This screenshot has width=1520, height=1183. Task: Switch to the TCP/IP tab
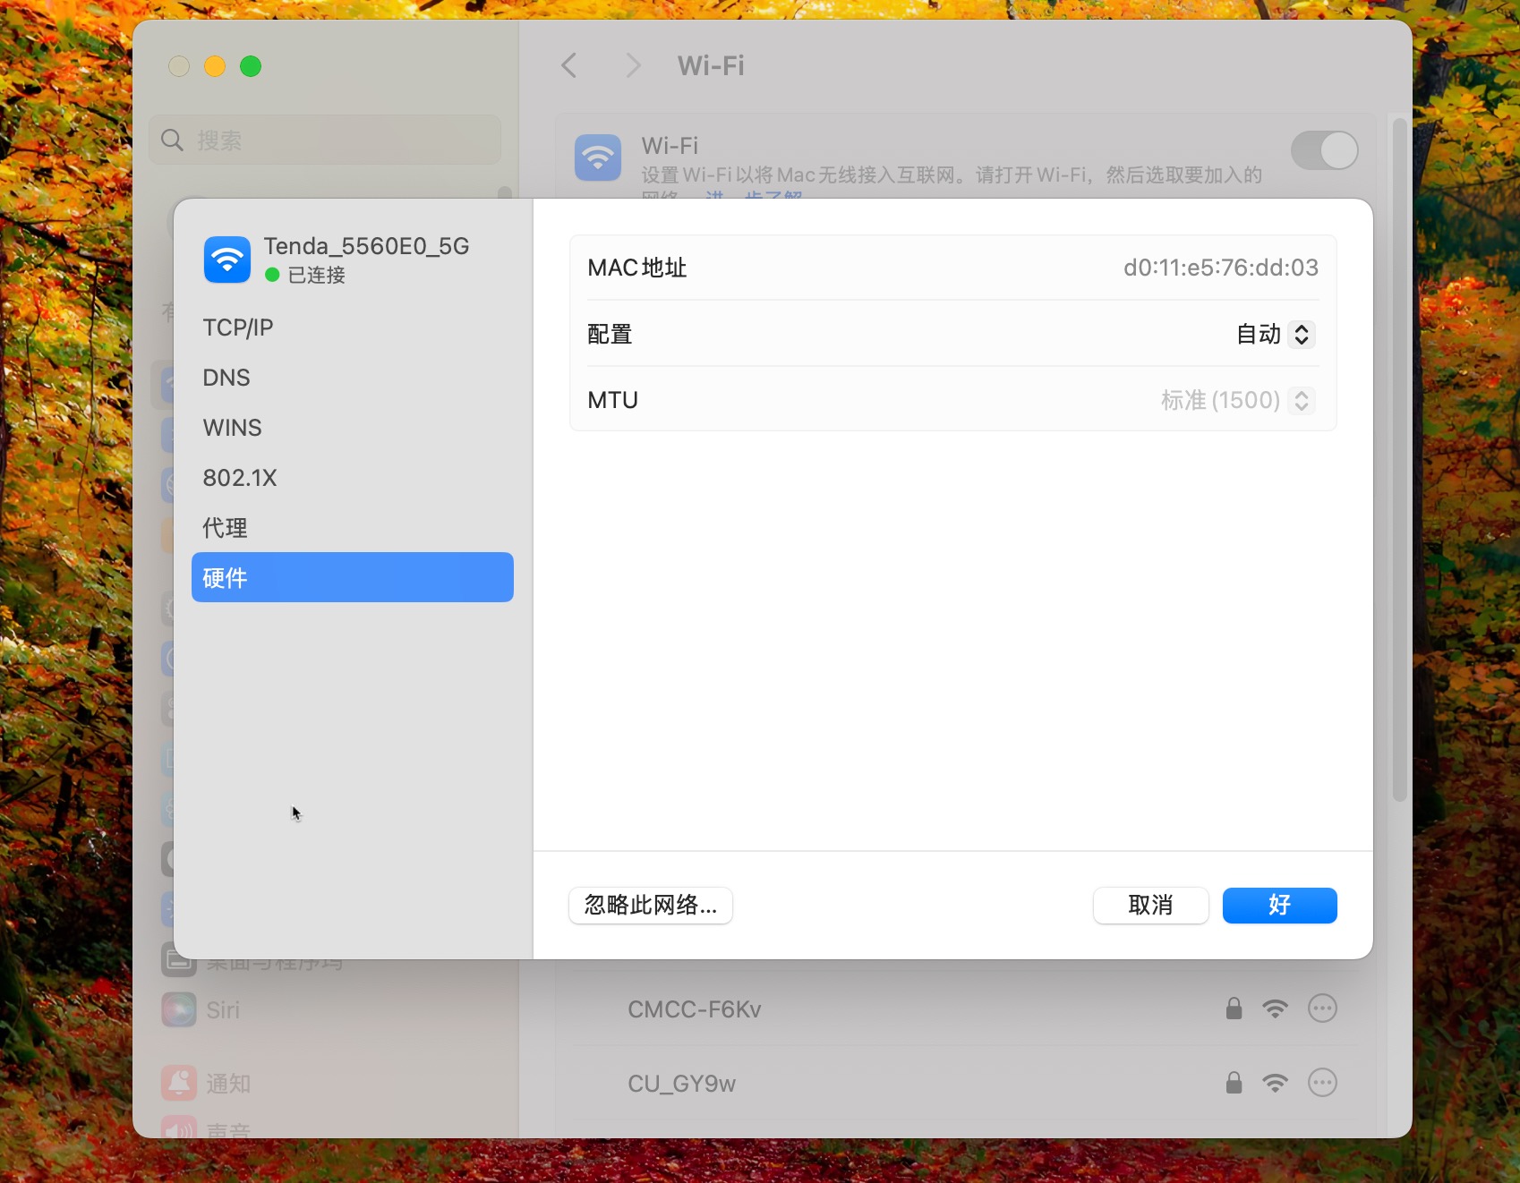(x=238, y=328)
